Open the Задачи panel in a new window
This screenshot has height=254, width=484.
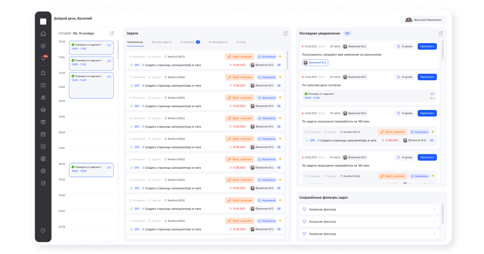(x=286, y=33)
